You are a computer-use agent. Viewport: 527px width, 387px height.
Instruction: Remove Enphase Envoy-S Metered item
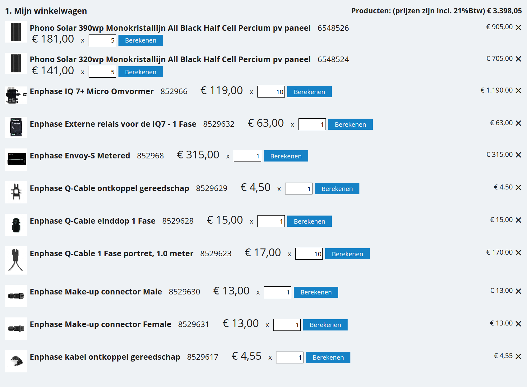[518, 155]
